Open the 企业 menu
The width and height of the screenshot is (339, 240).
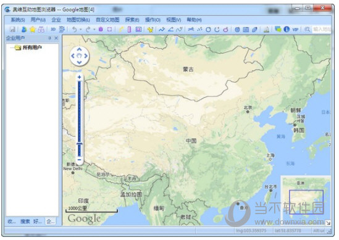pyautogui.click(x=56, y=20)
